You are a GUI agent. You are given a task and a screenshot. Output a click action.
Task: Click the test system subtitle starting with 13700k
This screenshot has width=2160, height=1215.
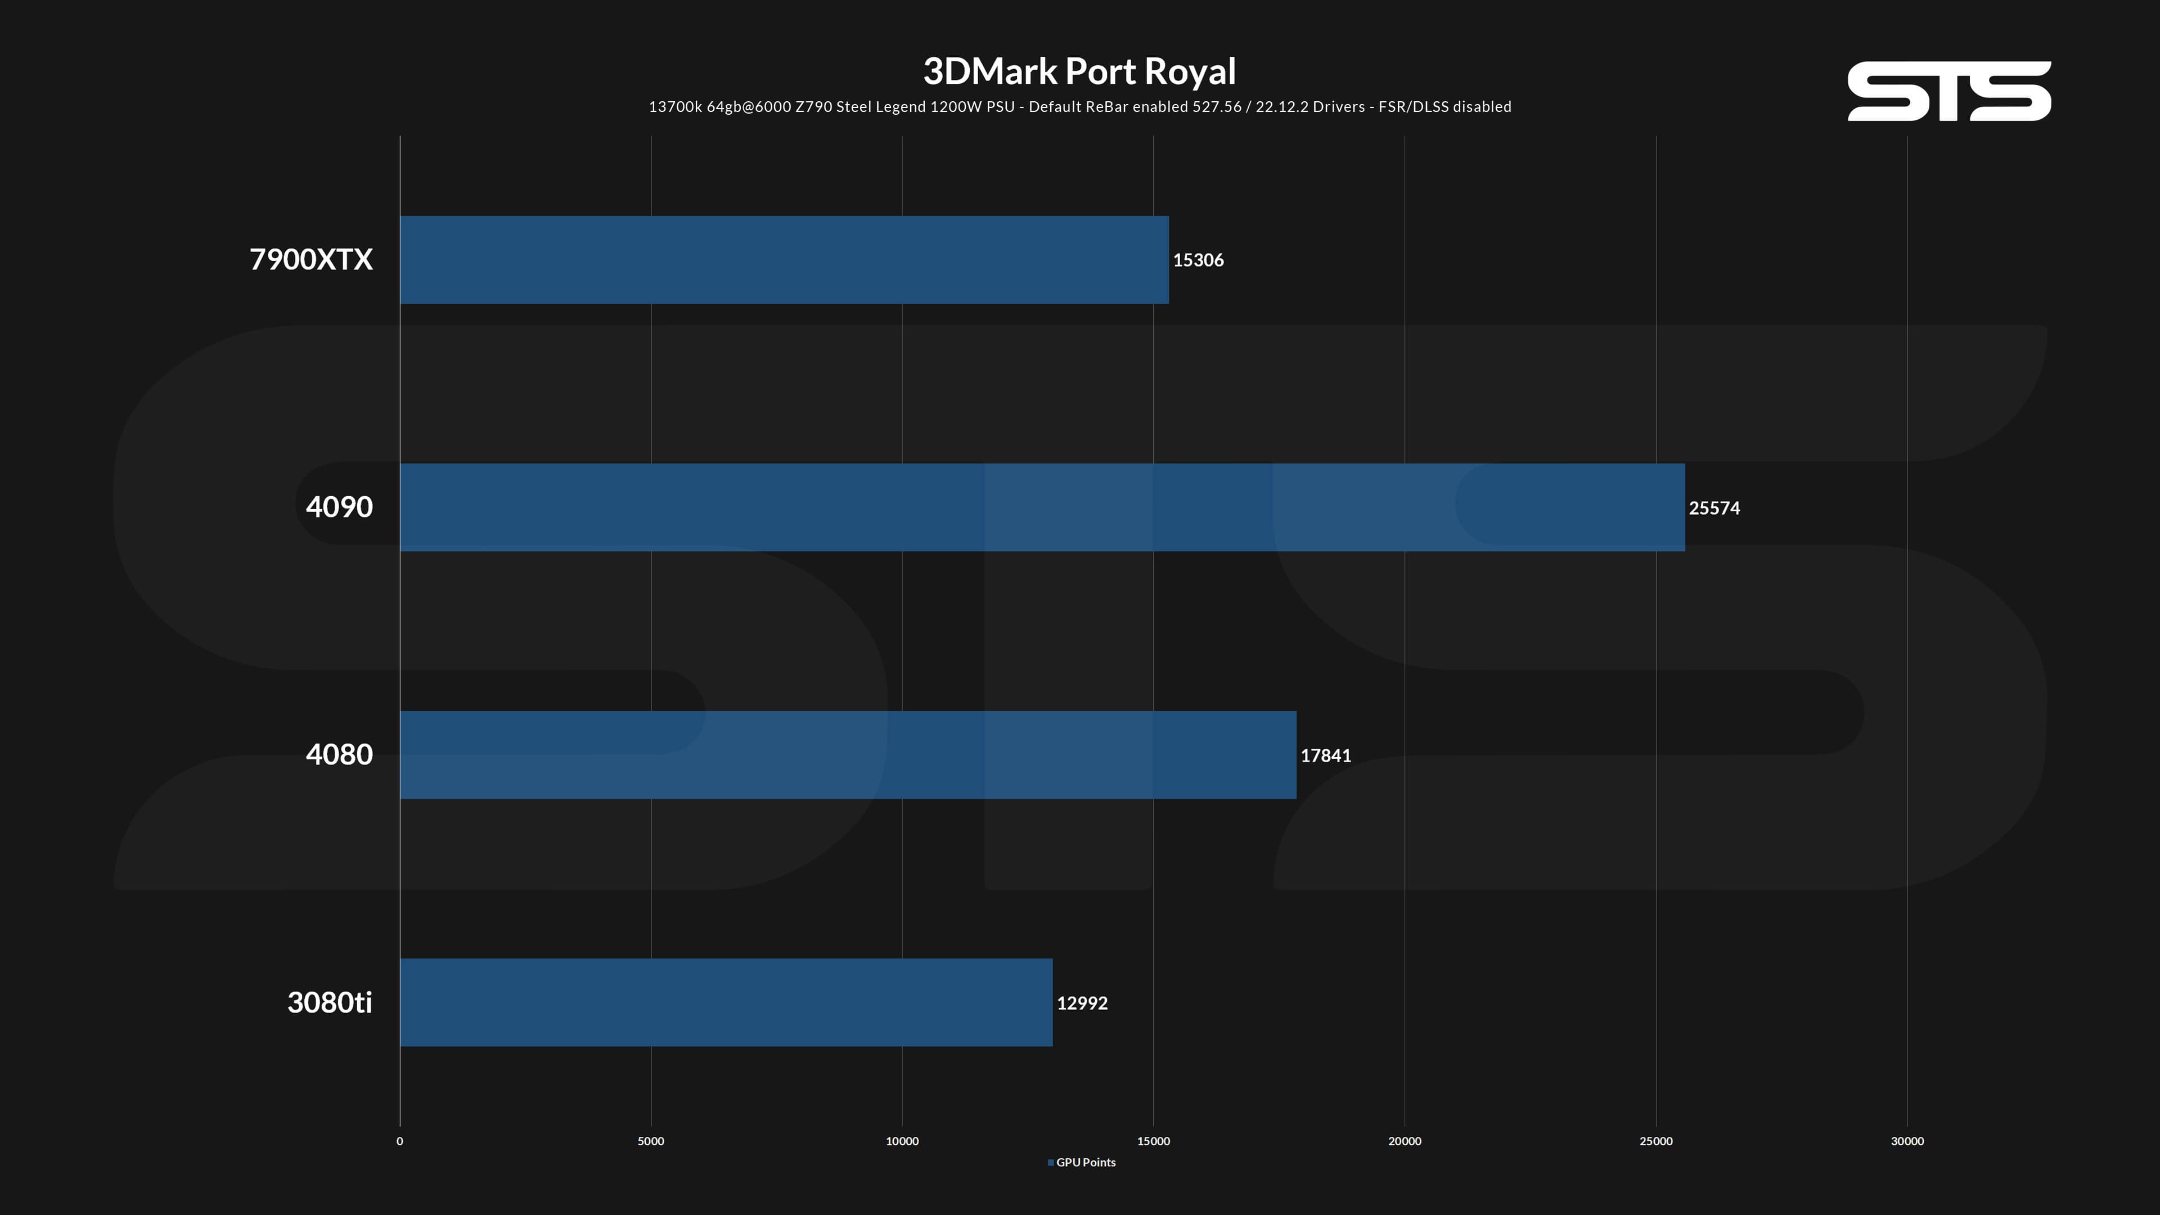tap(1080, 106)
